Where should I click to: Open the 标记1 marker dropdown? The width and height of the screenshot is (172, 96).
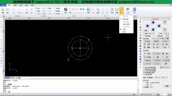169,41
